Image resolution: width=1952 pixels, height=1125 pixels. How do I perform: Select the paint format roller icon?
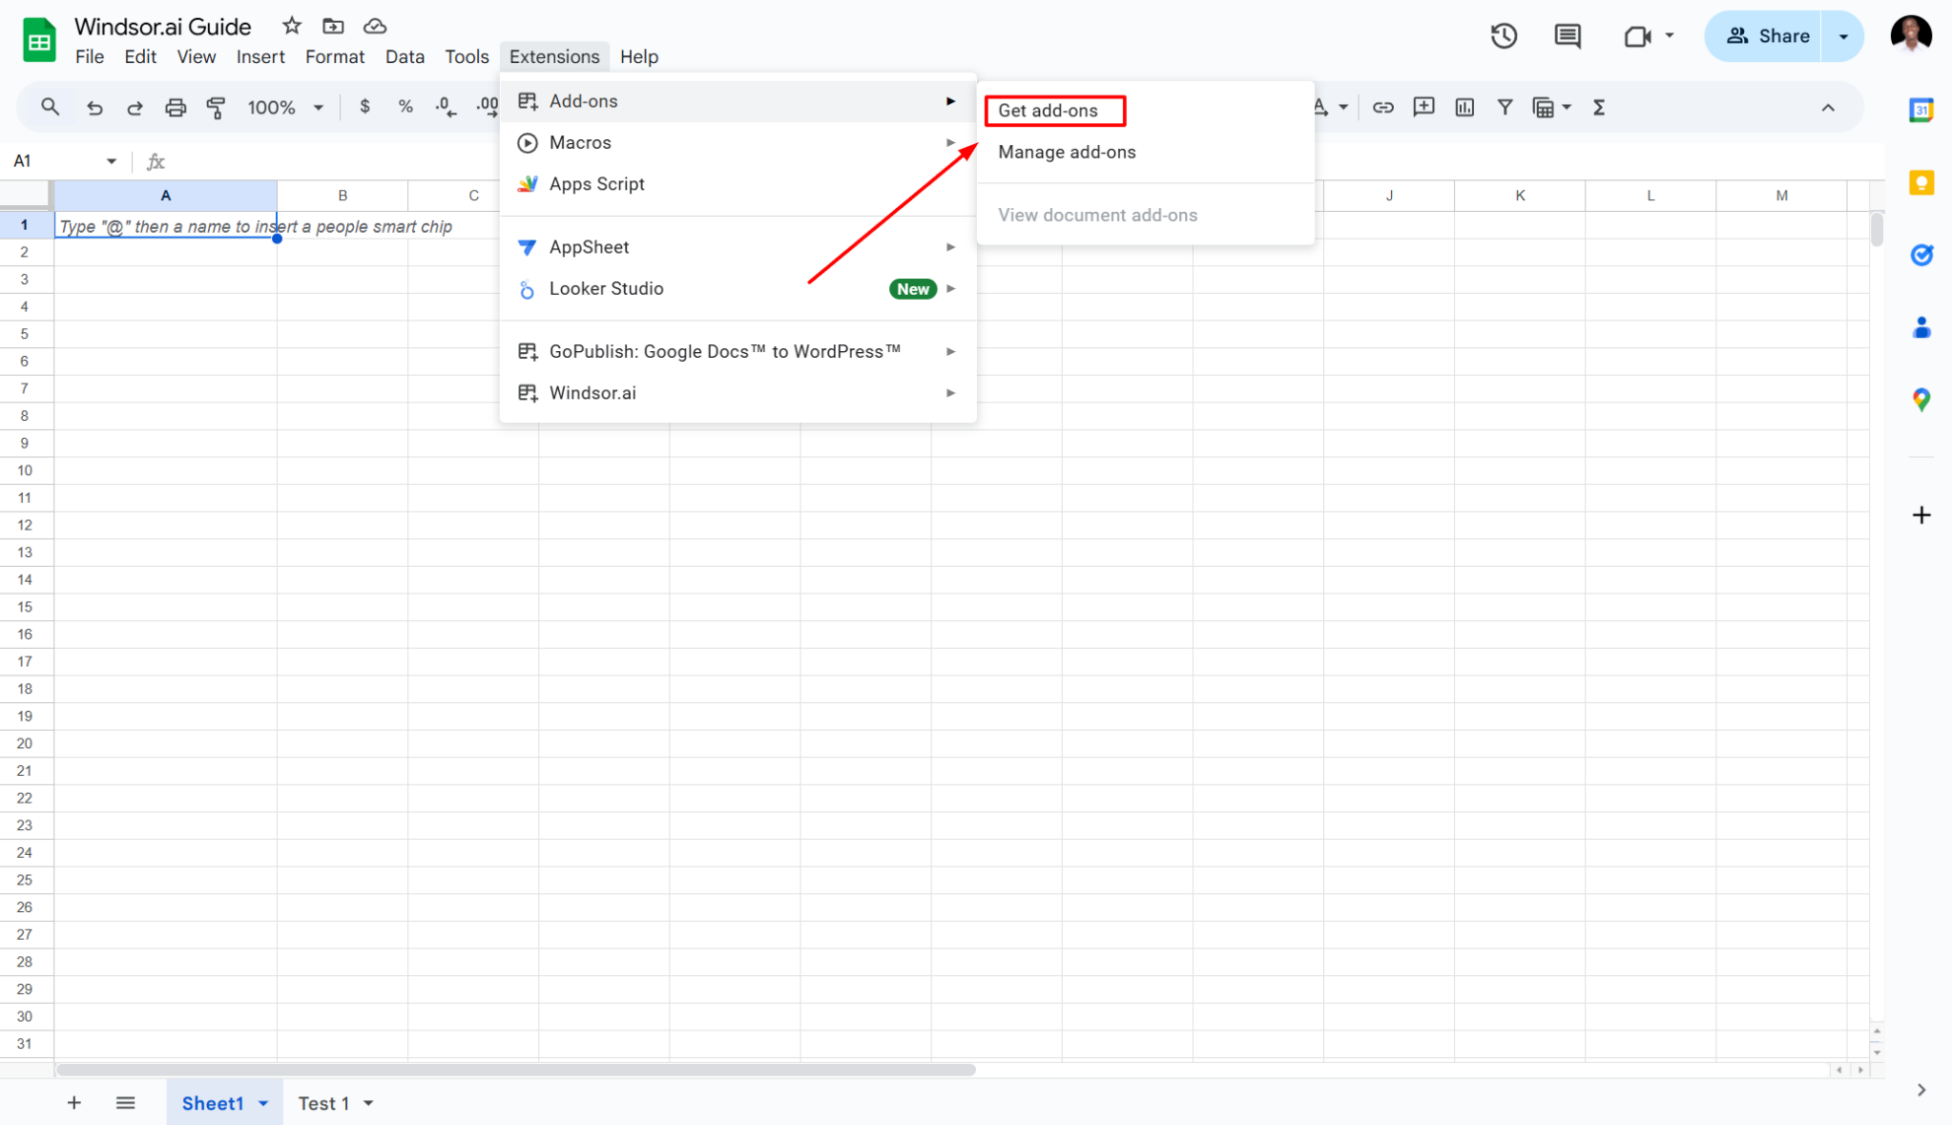coord(216,107)
